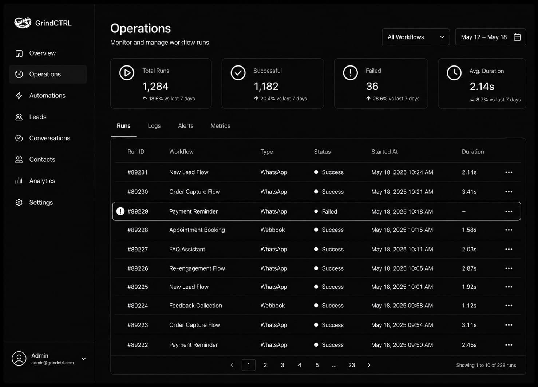538x387 pixels.
Task: Click the Feedback Collection workflow name
Action: click(195, 306)
